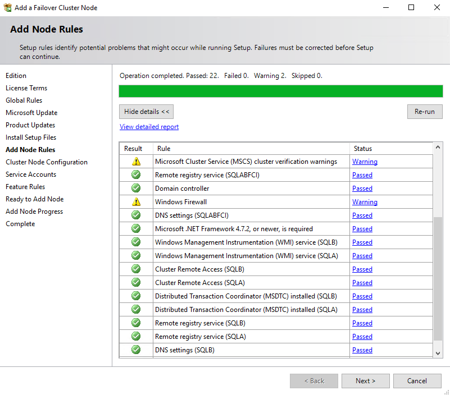The image size is (450, 395).
Task: Click 'Domain controller' rule name text
Action: pyautogui.click(x=182, y=189)
